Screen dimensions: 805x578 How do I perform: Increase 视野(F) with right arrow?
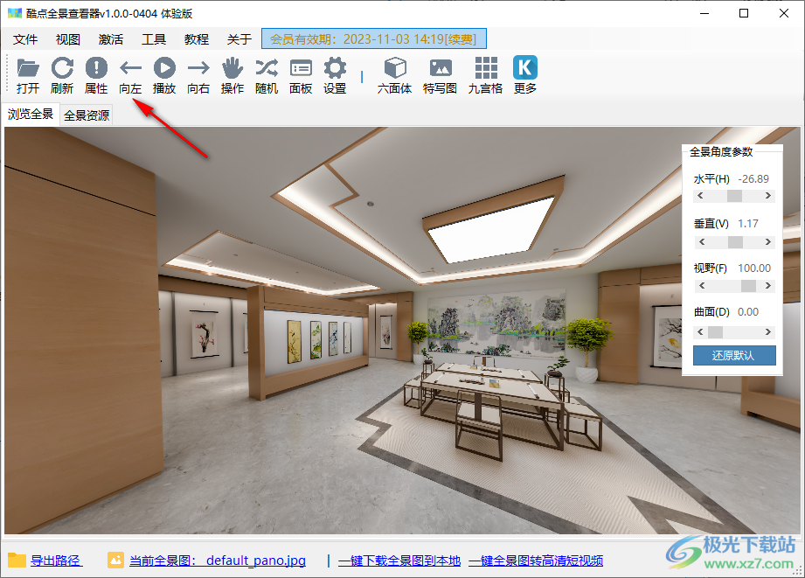pos(768,286)
